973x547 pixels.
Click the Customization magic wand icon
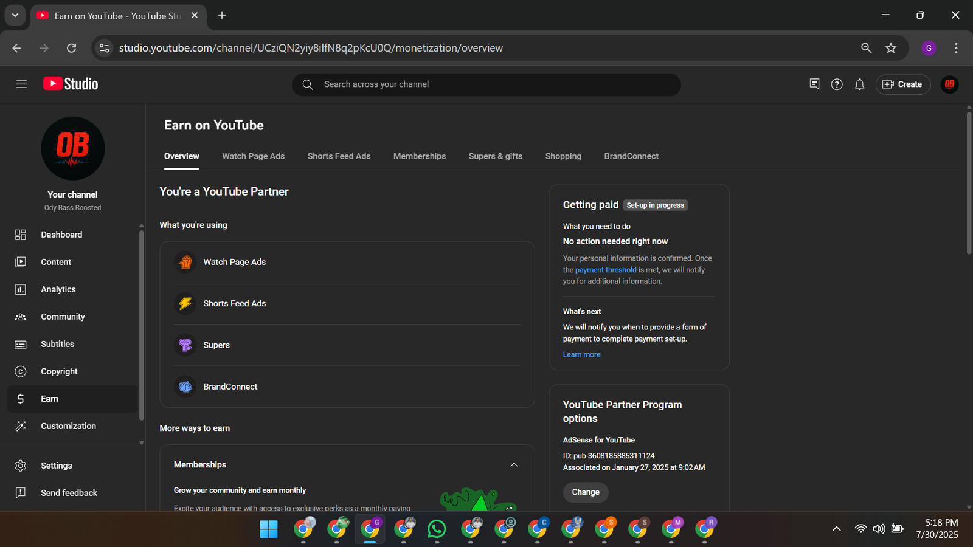[x=21, y=426]
